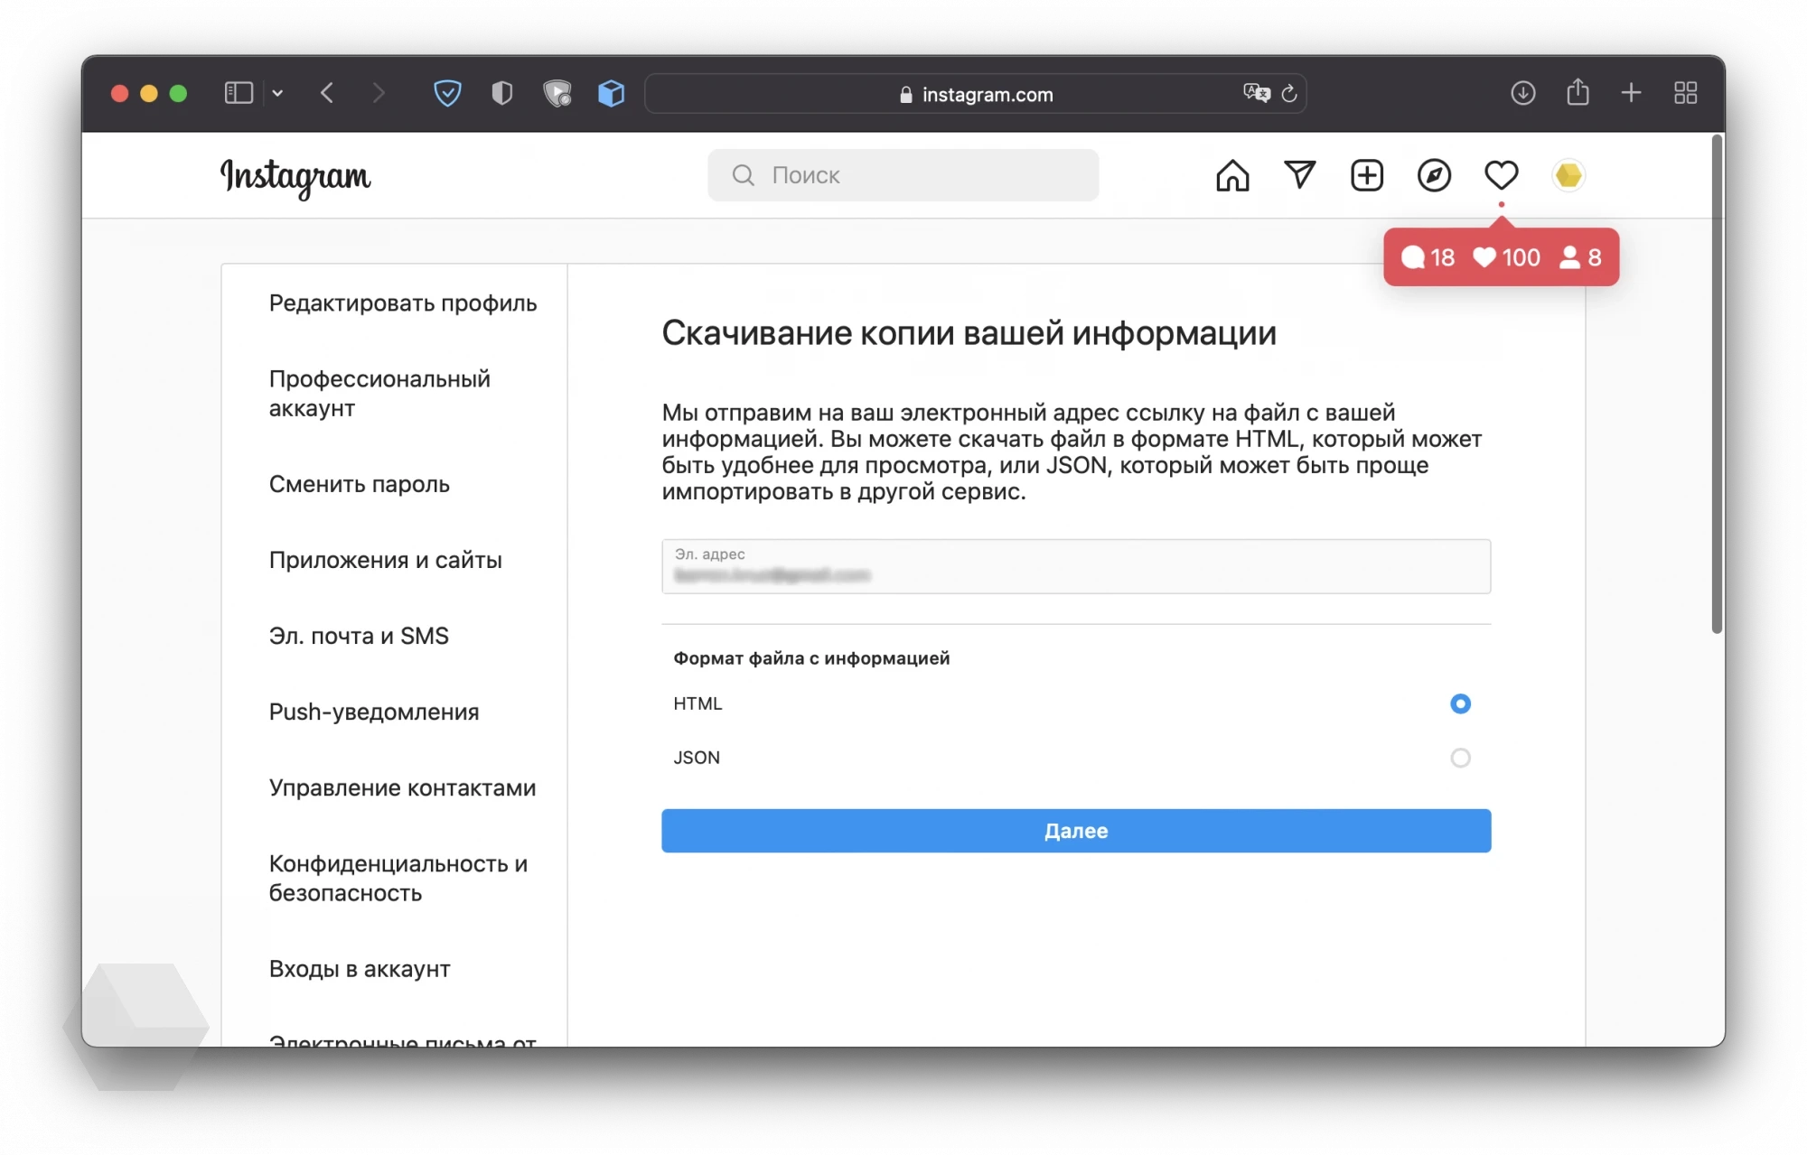Open Входы в аккаунт section

360,969
